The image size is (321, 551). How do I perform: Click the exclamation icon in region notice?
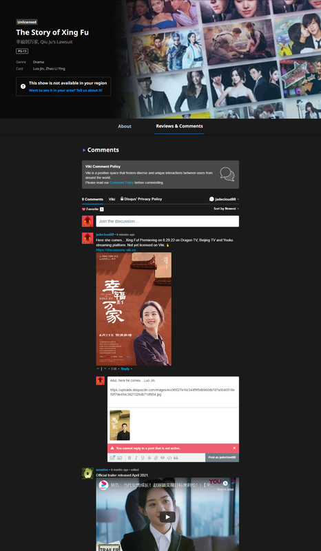click(23, 86)
